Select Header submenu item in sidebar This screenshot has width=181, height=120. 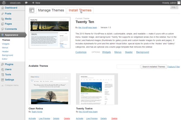(5, 52)
